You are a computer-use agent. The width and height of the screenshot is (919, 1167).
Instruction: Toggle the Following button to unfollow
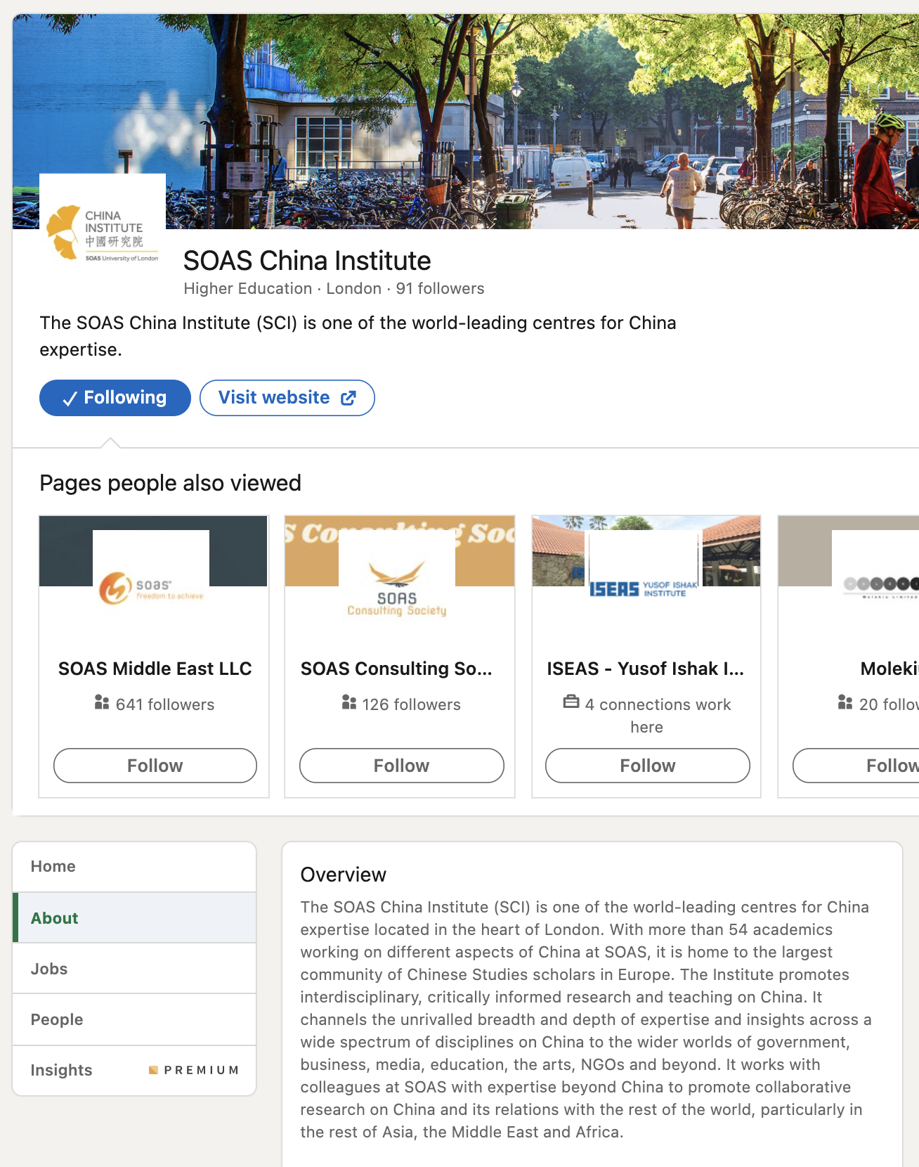pyautogui.click(x=115, y=398)
